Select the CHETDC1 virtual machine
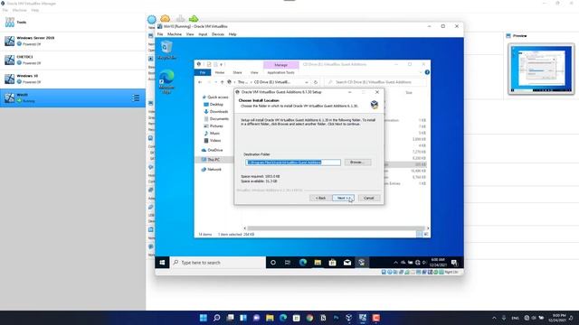This screenshot has width=579, height=325. (72, 60)
